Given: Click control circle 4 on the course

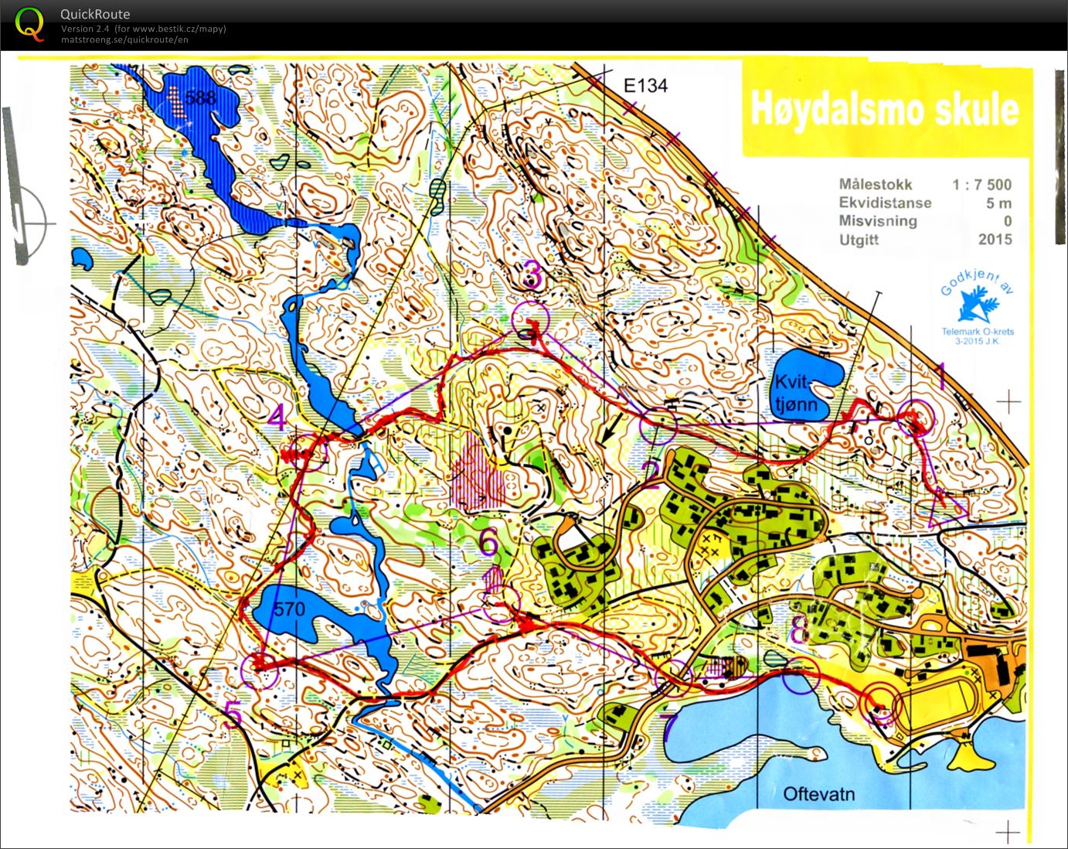Looking at the screenshot, I should click(x=308, y=455).
